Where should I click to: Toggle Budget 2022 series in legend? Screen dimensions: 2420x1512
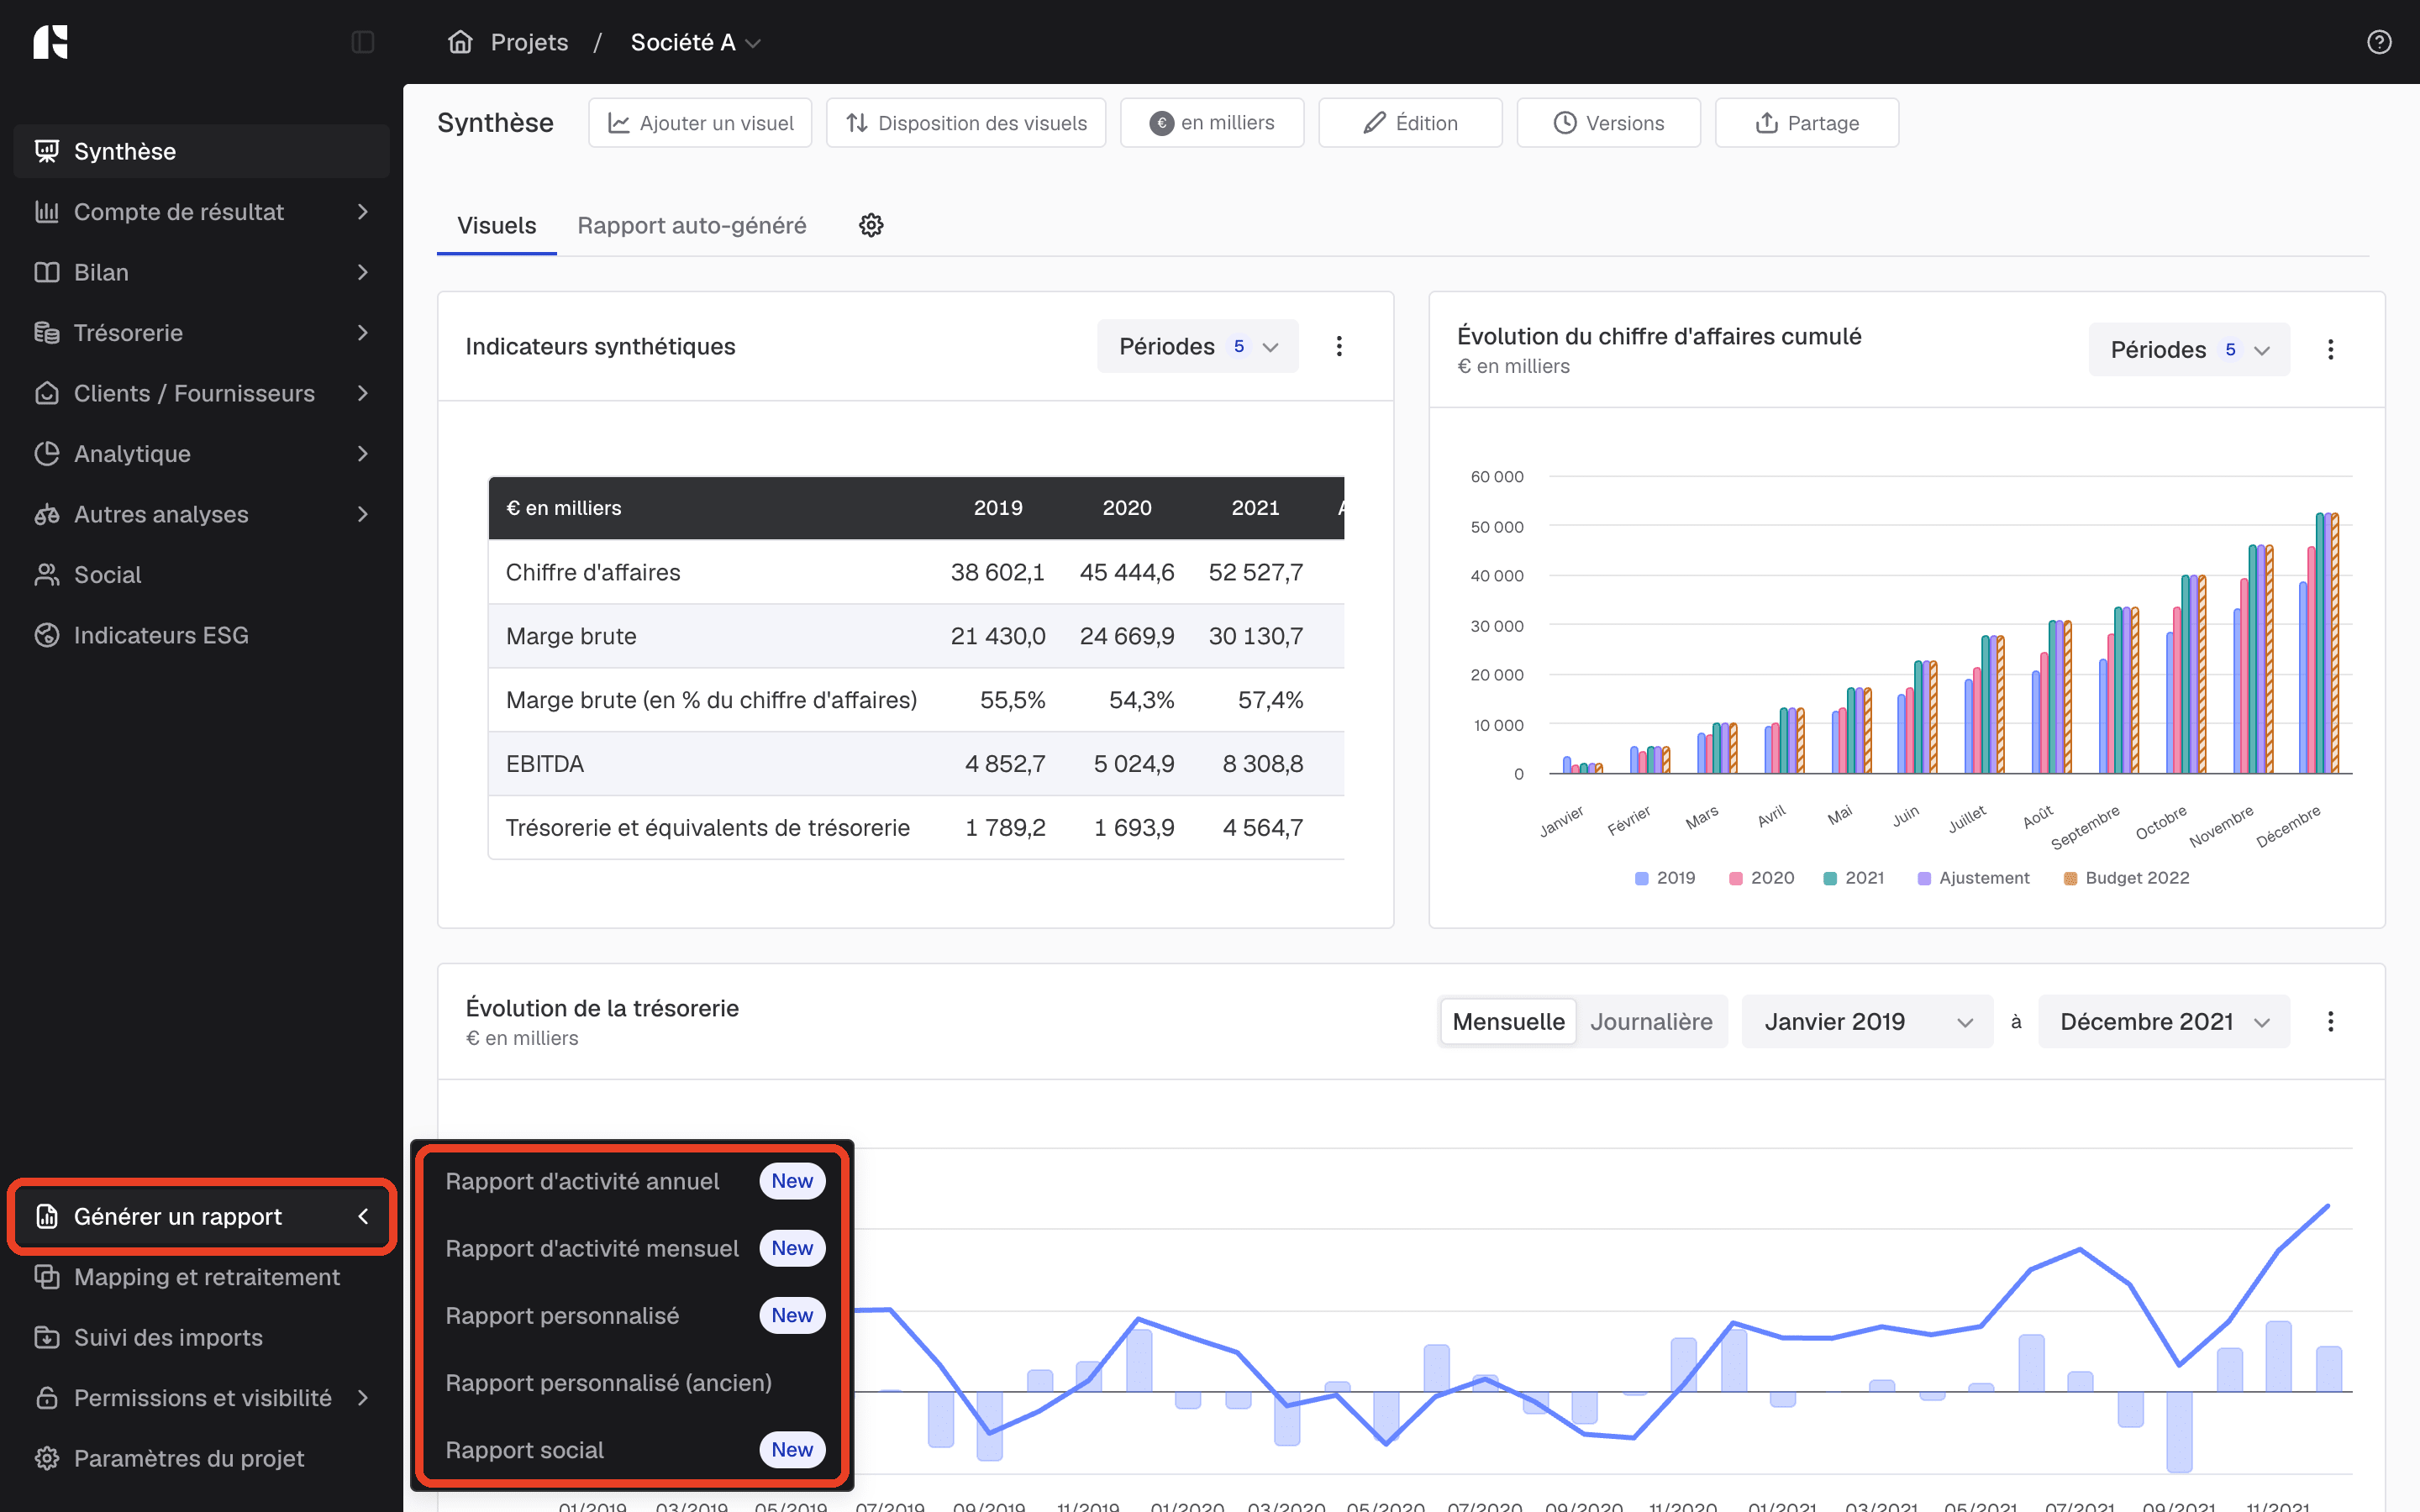tap(2127, 878)
